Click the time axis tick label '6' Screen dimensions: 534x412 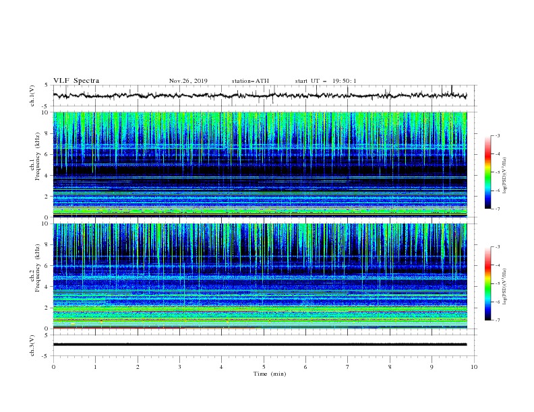pos(305,367)
